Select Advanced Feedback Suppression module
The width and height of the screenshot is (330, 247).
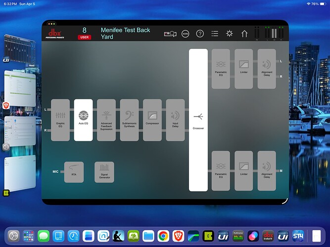point(106,120)
